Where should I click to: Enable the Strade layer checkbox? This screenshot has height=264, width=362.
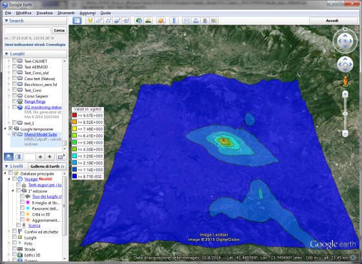(x=14, y=249)
